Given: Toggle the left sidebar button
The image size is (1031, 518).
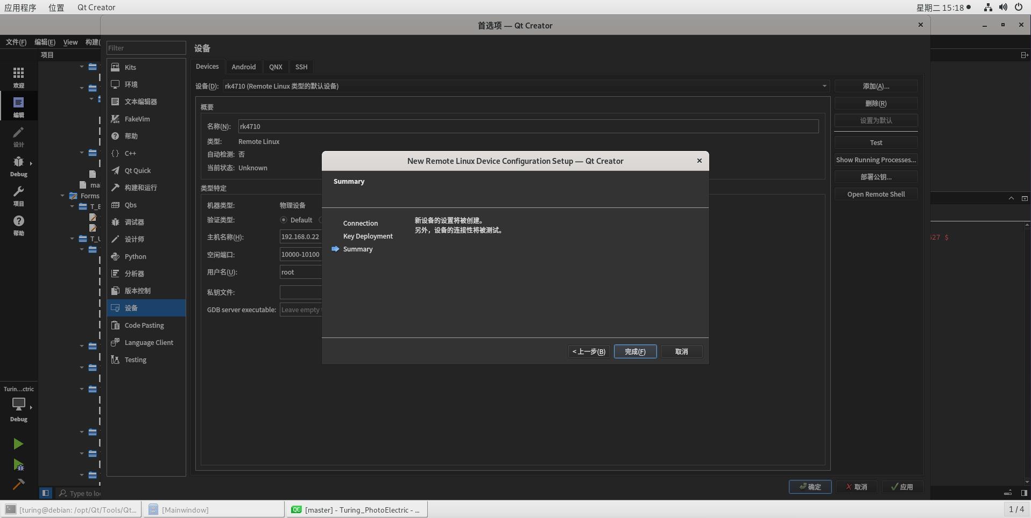Looking at the screenshot, I should (45, 493).
